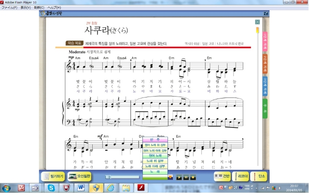Stop the song playback

[193, 177]
